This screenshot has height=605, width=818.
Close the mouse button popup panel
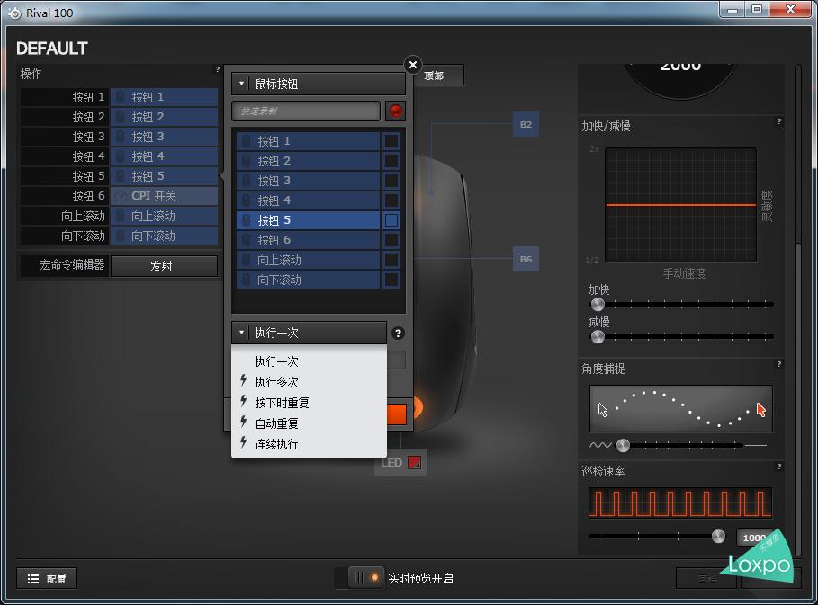click(x=412, y=65)
